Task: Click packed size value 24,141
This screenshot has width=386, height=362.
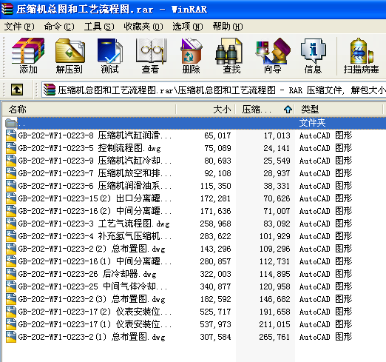Action: point(277,148)
